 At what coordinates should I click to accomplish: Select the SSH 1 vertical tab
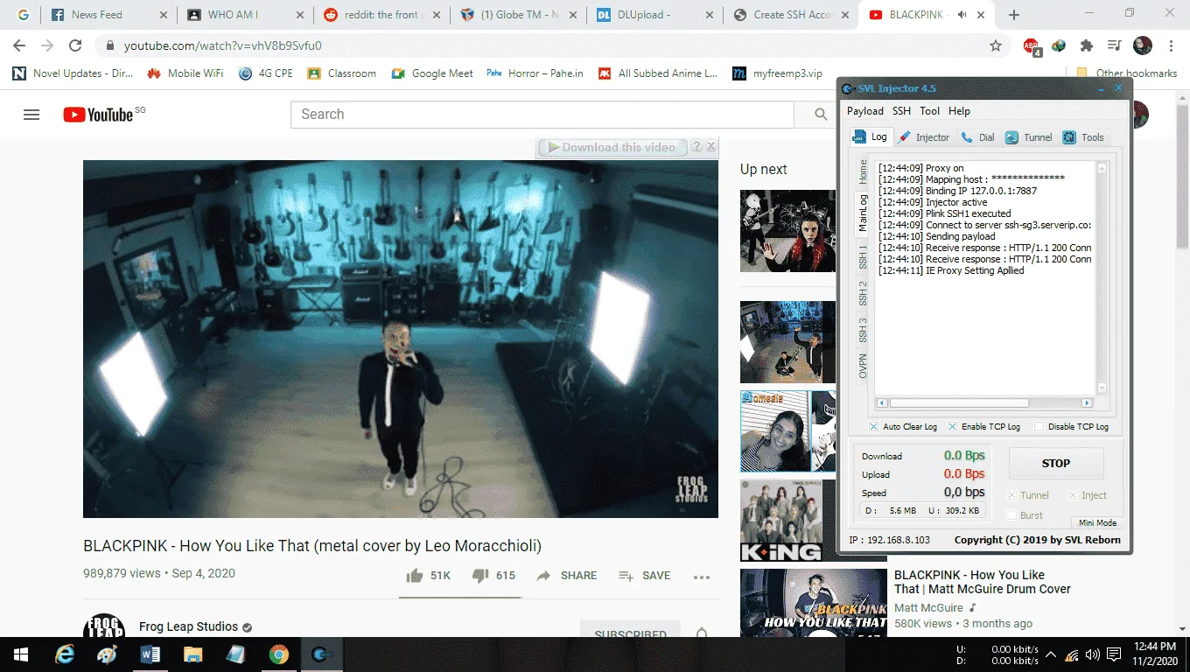click(863, 256)
